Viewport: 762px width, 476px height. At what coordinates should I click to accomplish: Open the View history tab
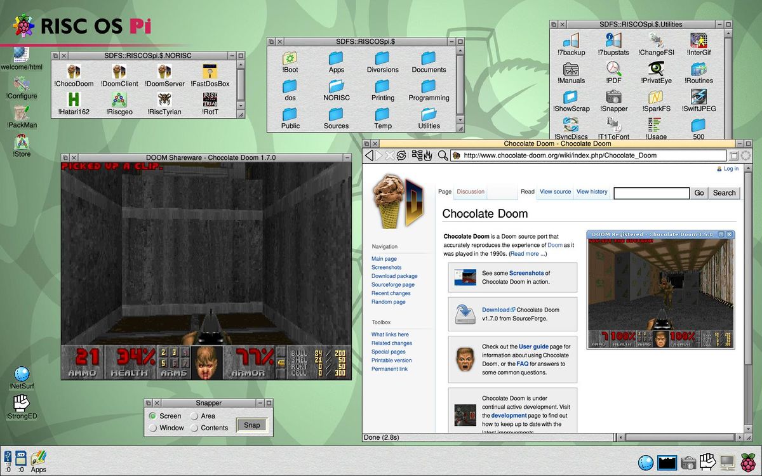pos(592,192)
